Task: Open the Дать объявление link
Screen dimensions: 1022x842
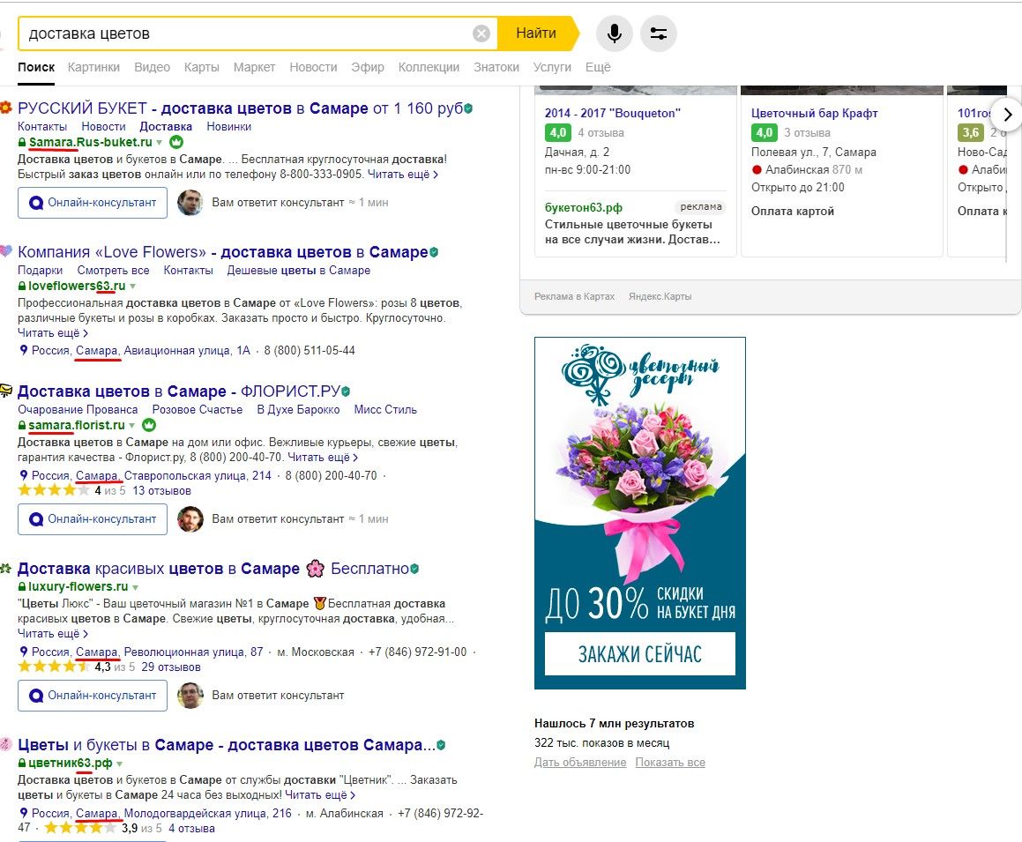Action: pyautogui.click(x=580, y=763)
